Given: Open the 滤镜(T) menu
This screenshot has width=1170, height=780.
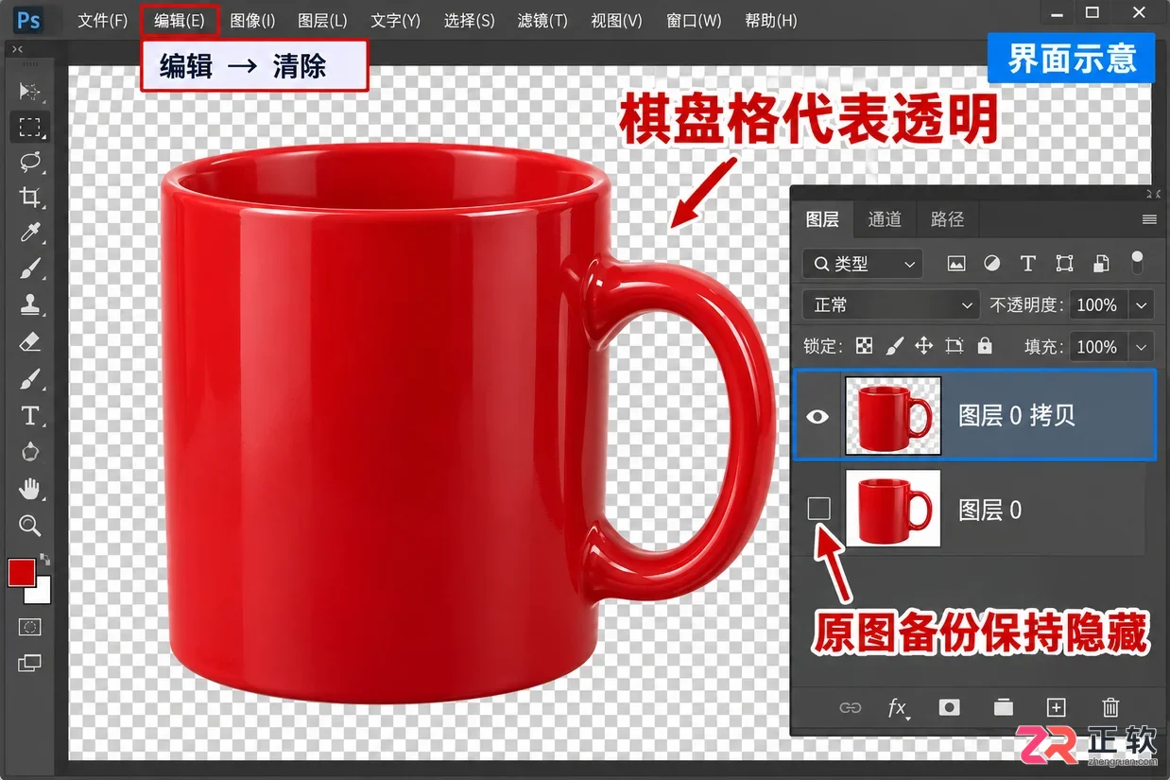Looking at the screenshot, I should [542, 20].
